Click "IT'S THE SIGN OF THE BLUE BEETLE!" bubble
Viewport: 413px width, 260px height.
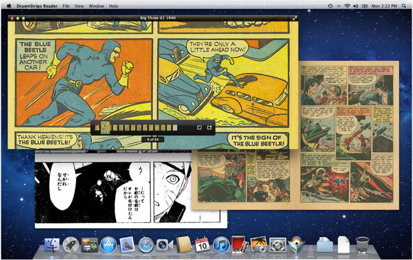click(x=258, y=141)
